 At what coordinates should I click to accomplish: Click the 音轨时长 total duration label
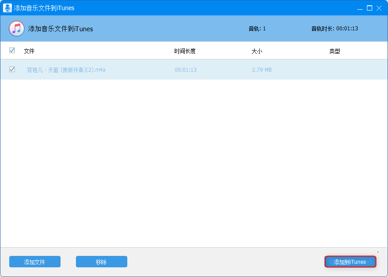[x=334, y=29]
